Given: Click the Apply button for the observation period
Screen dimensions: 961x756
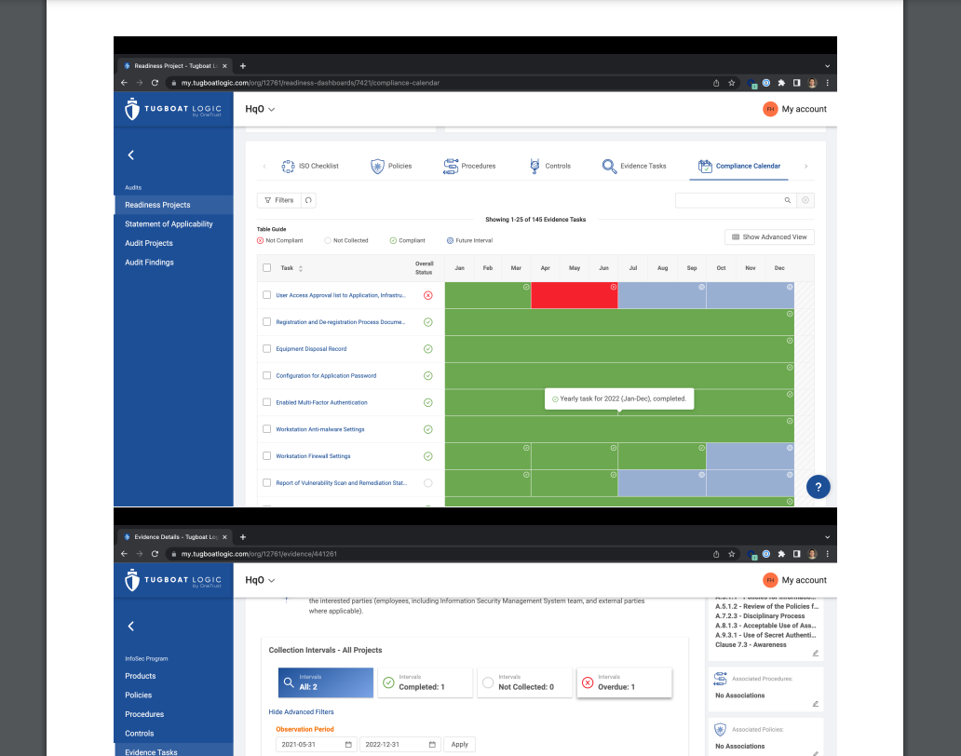Looking at the screenshot, I should [x=460, y=744].
